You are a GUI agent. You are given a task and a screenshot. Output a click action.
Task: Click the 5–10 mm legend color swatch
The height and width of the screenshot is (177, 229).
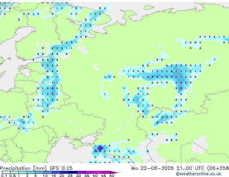[x=39, y=172]
